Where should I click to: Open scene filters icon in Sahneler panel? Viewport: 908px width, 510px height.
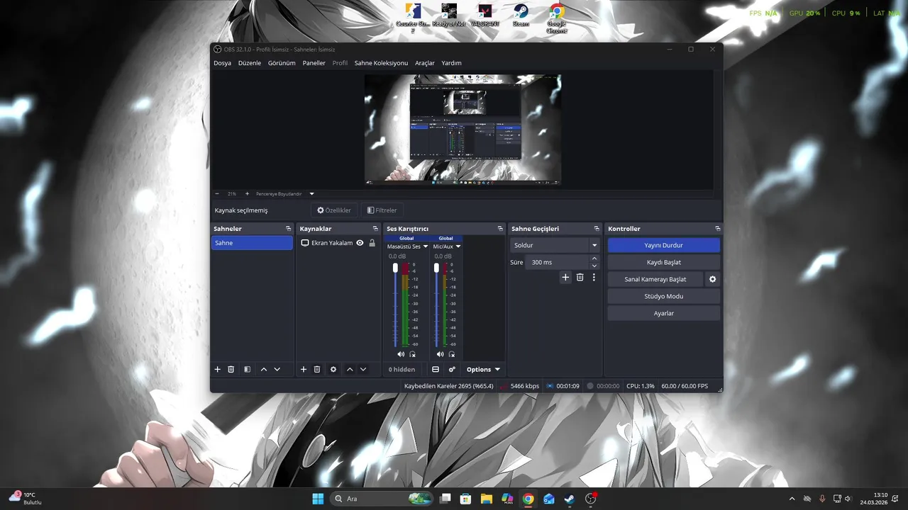pyautogui.click(x=247, y=370)
